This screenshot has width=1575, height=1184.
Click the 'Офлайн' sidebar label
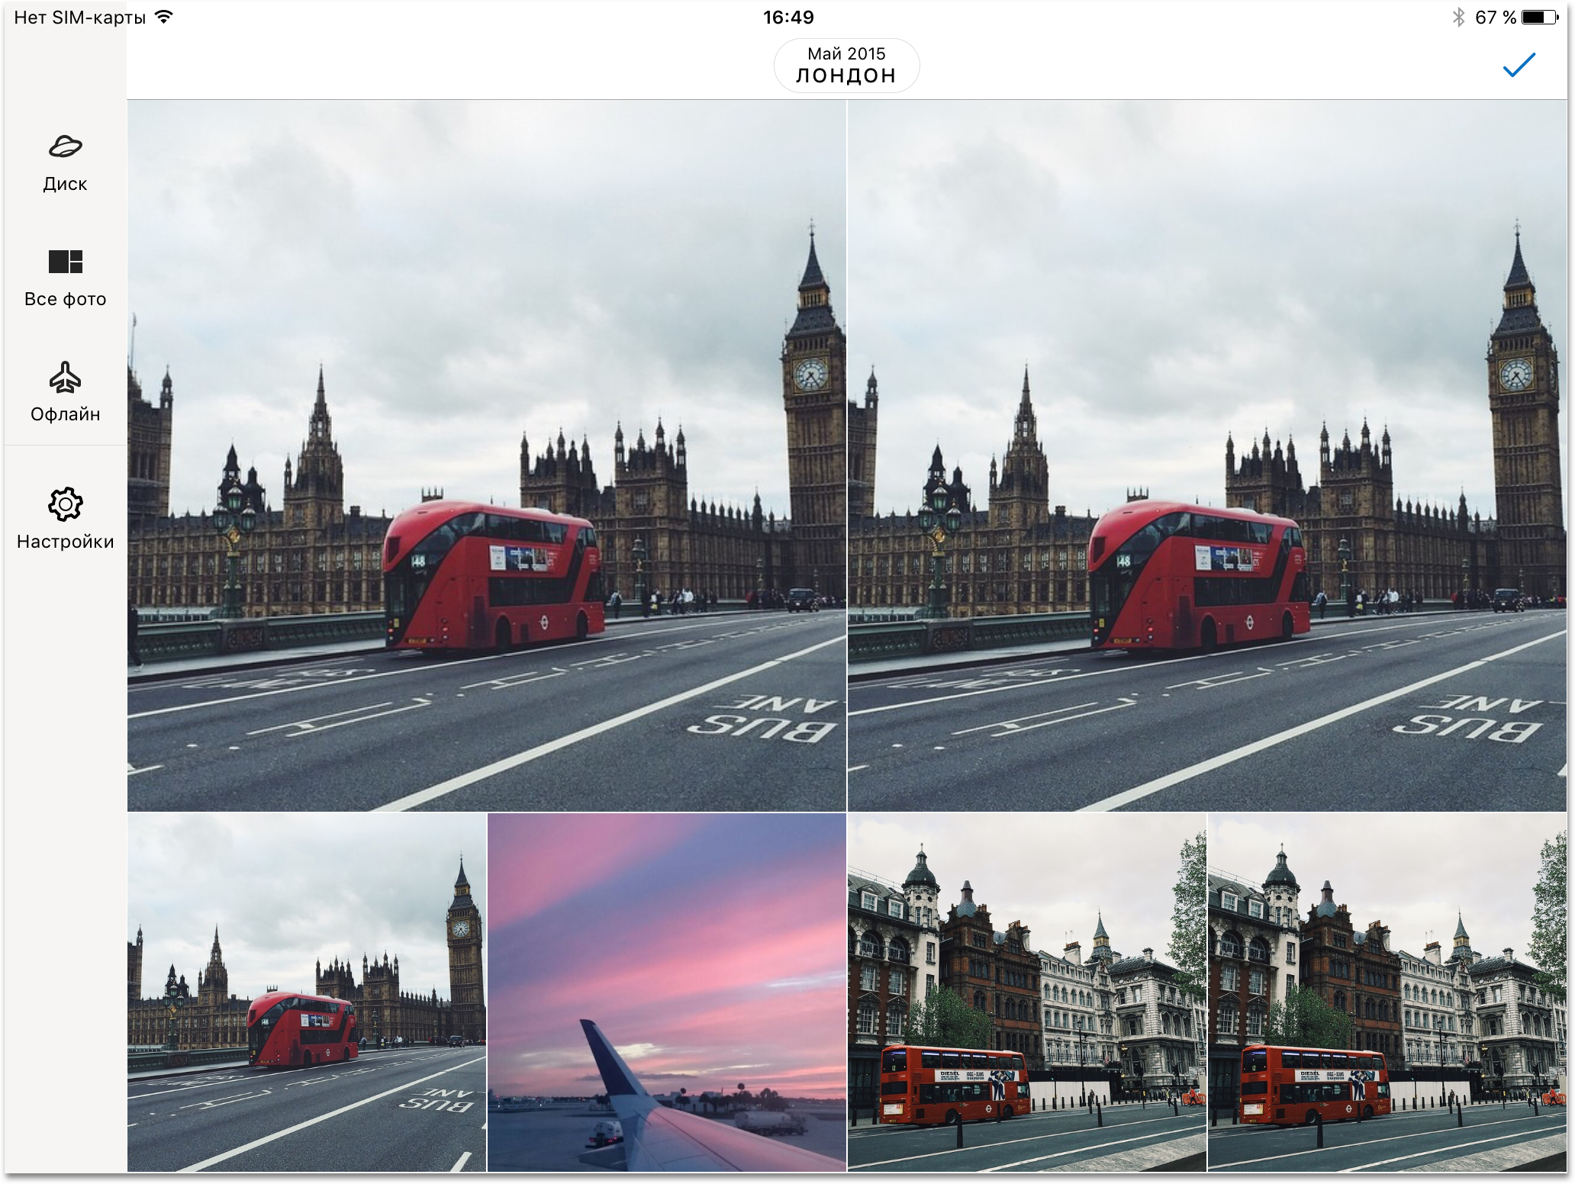(x=65, y=414)
